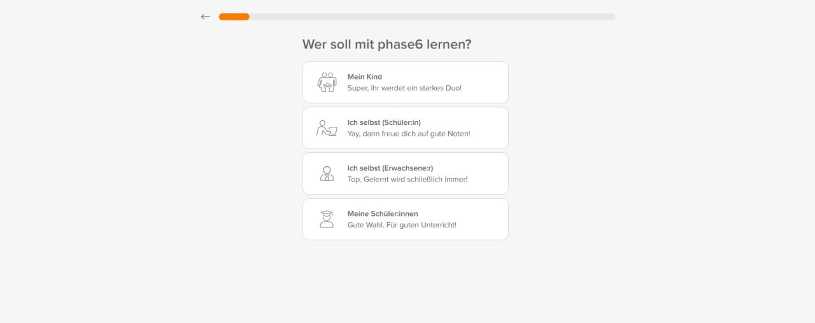The image size is (815, 323).
Task: Click empty right area of Mein Kind card
Action: pyautogui.click(x=487, y=82)
